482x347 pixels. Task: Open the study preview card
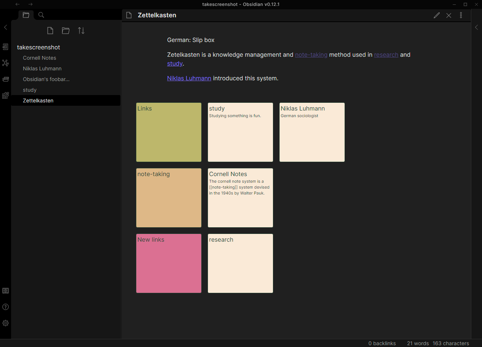(x=240, y=132)
